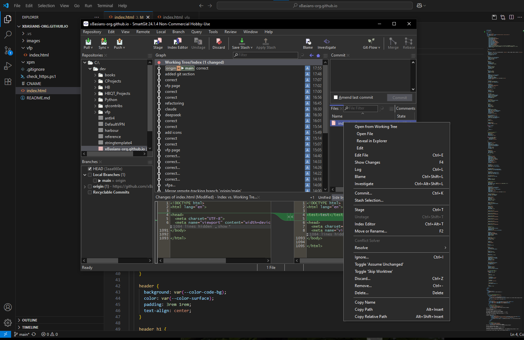Toggle VS Code split editor layout icon

tap(511, 17)
